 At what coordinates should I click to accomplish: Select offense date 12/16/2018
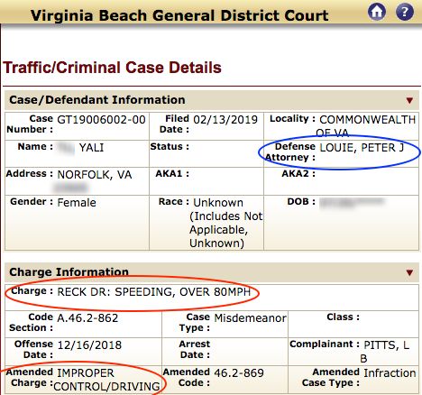[89, 345]
